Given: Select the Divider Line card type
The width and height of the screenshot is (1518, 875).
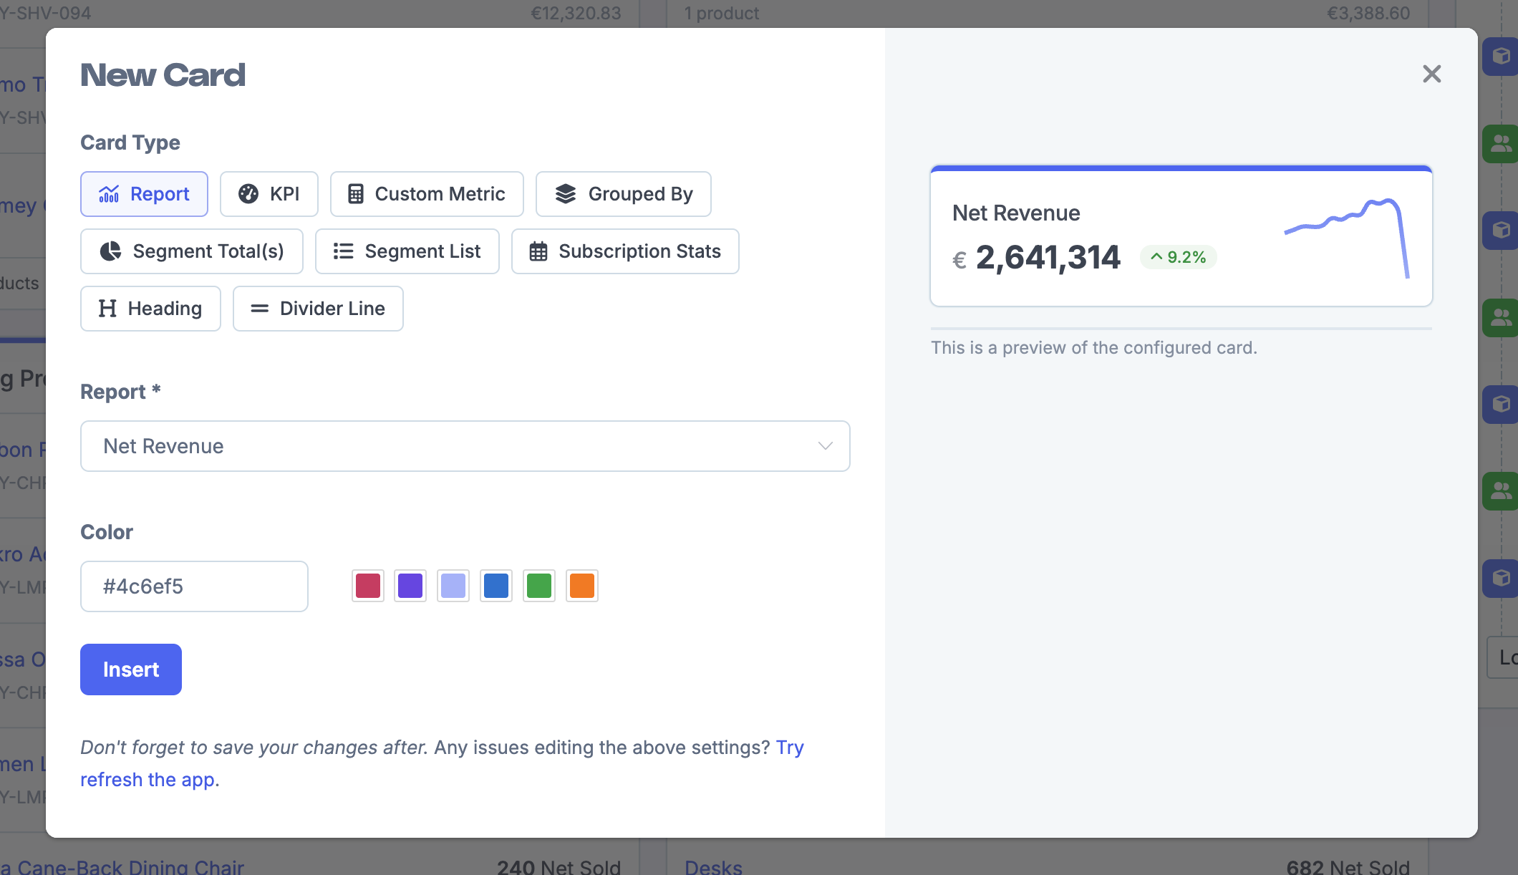Looking at the screenshot, I should click(318, 309).
